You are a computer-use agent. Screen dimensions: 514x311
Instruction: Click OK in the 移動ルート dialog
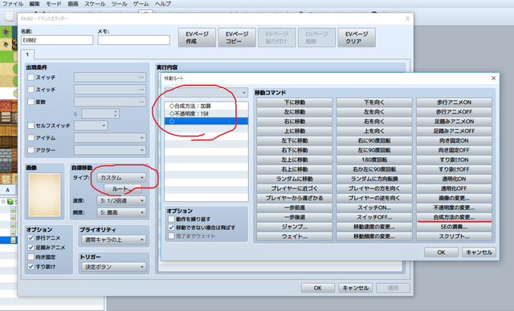click(x=441, y=252)
